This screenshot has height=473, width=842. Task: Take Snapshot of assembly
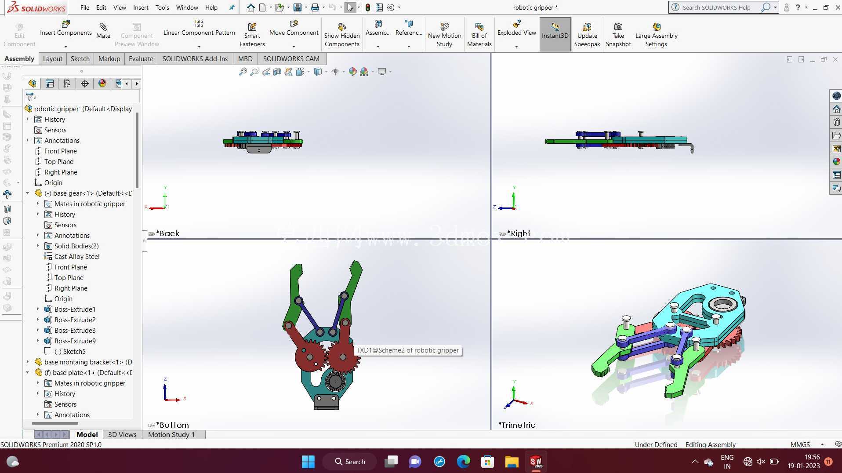coord(618,35)
